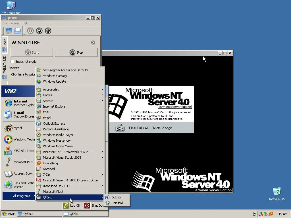291x218 pixels.
Task: Click the Everything magnifier tray icon
Action: [271, 214]
